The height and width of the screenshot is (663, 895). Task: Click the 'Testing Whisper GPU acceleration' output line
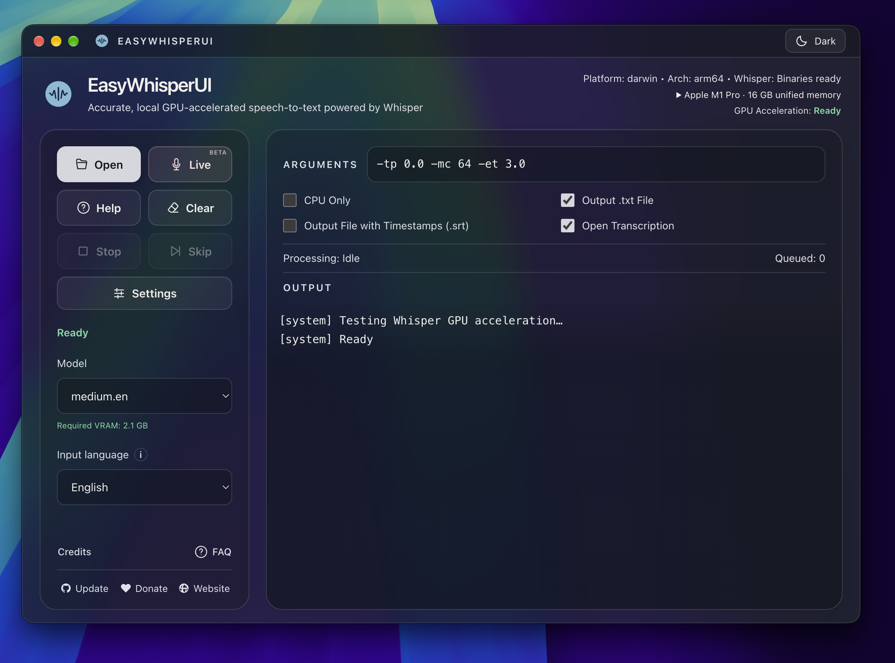point(421,320)
